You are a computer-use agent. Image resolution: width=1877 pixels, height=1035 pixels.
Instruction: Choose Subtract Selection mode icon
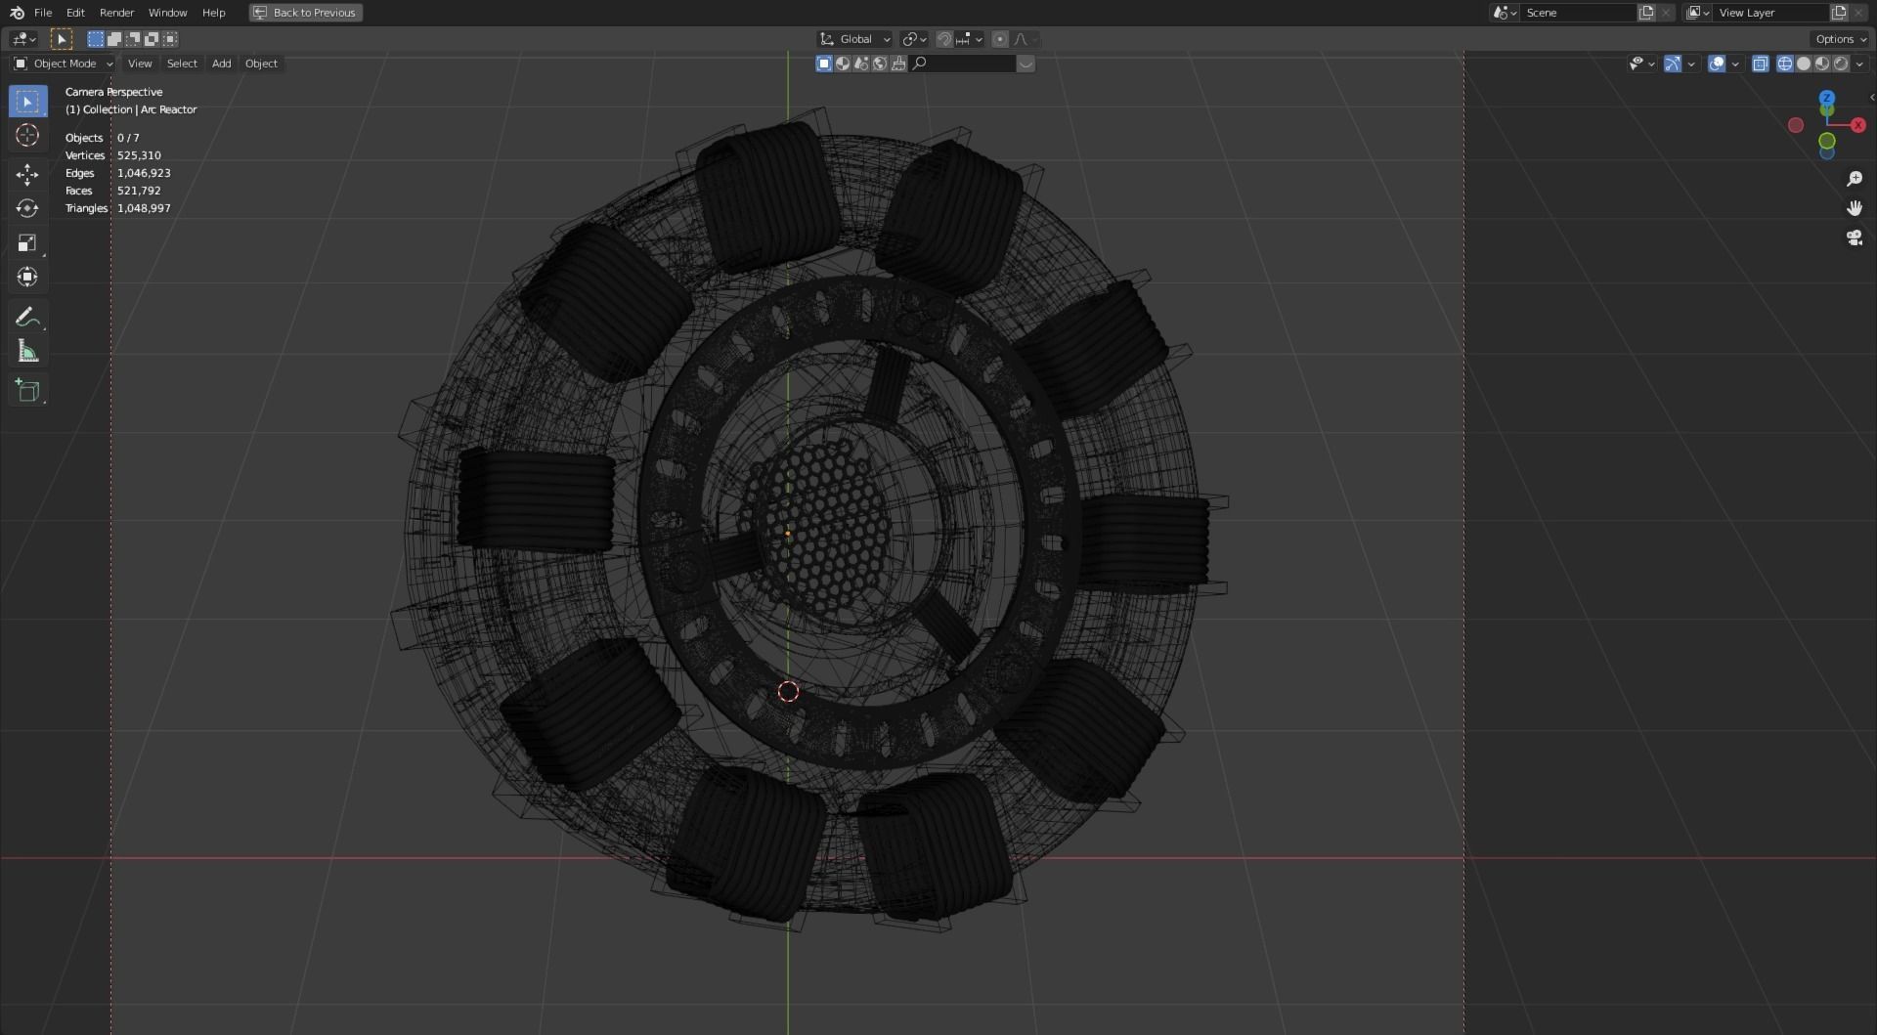pyautogui.click(x=133, y=39)
